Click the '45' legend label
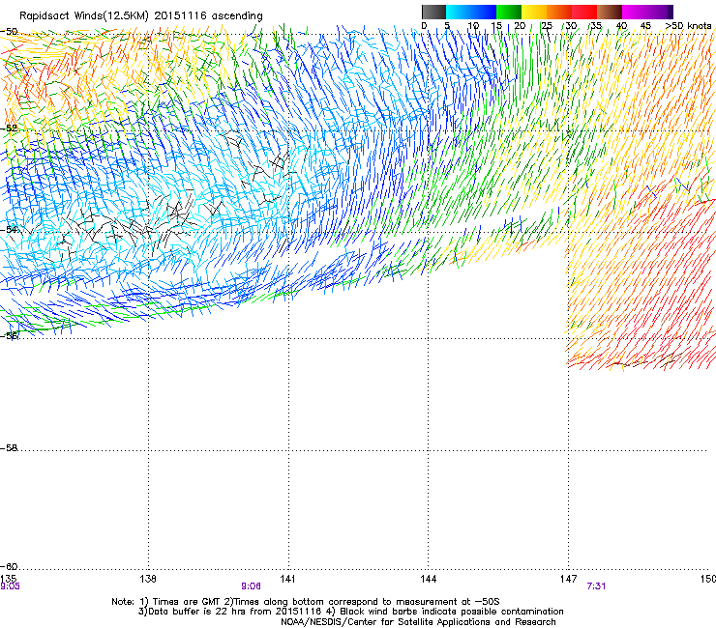The image size is (716, 628). 645,26
